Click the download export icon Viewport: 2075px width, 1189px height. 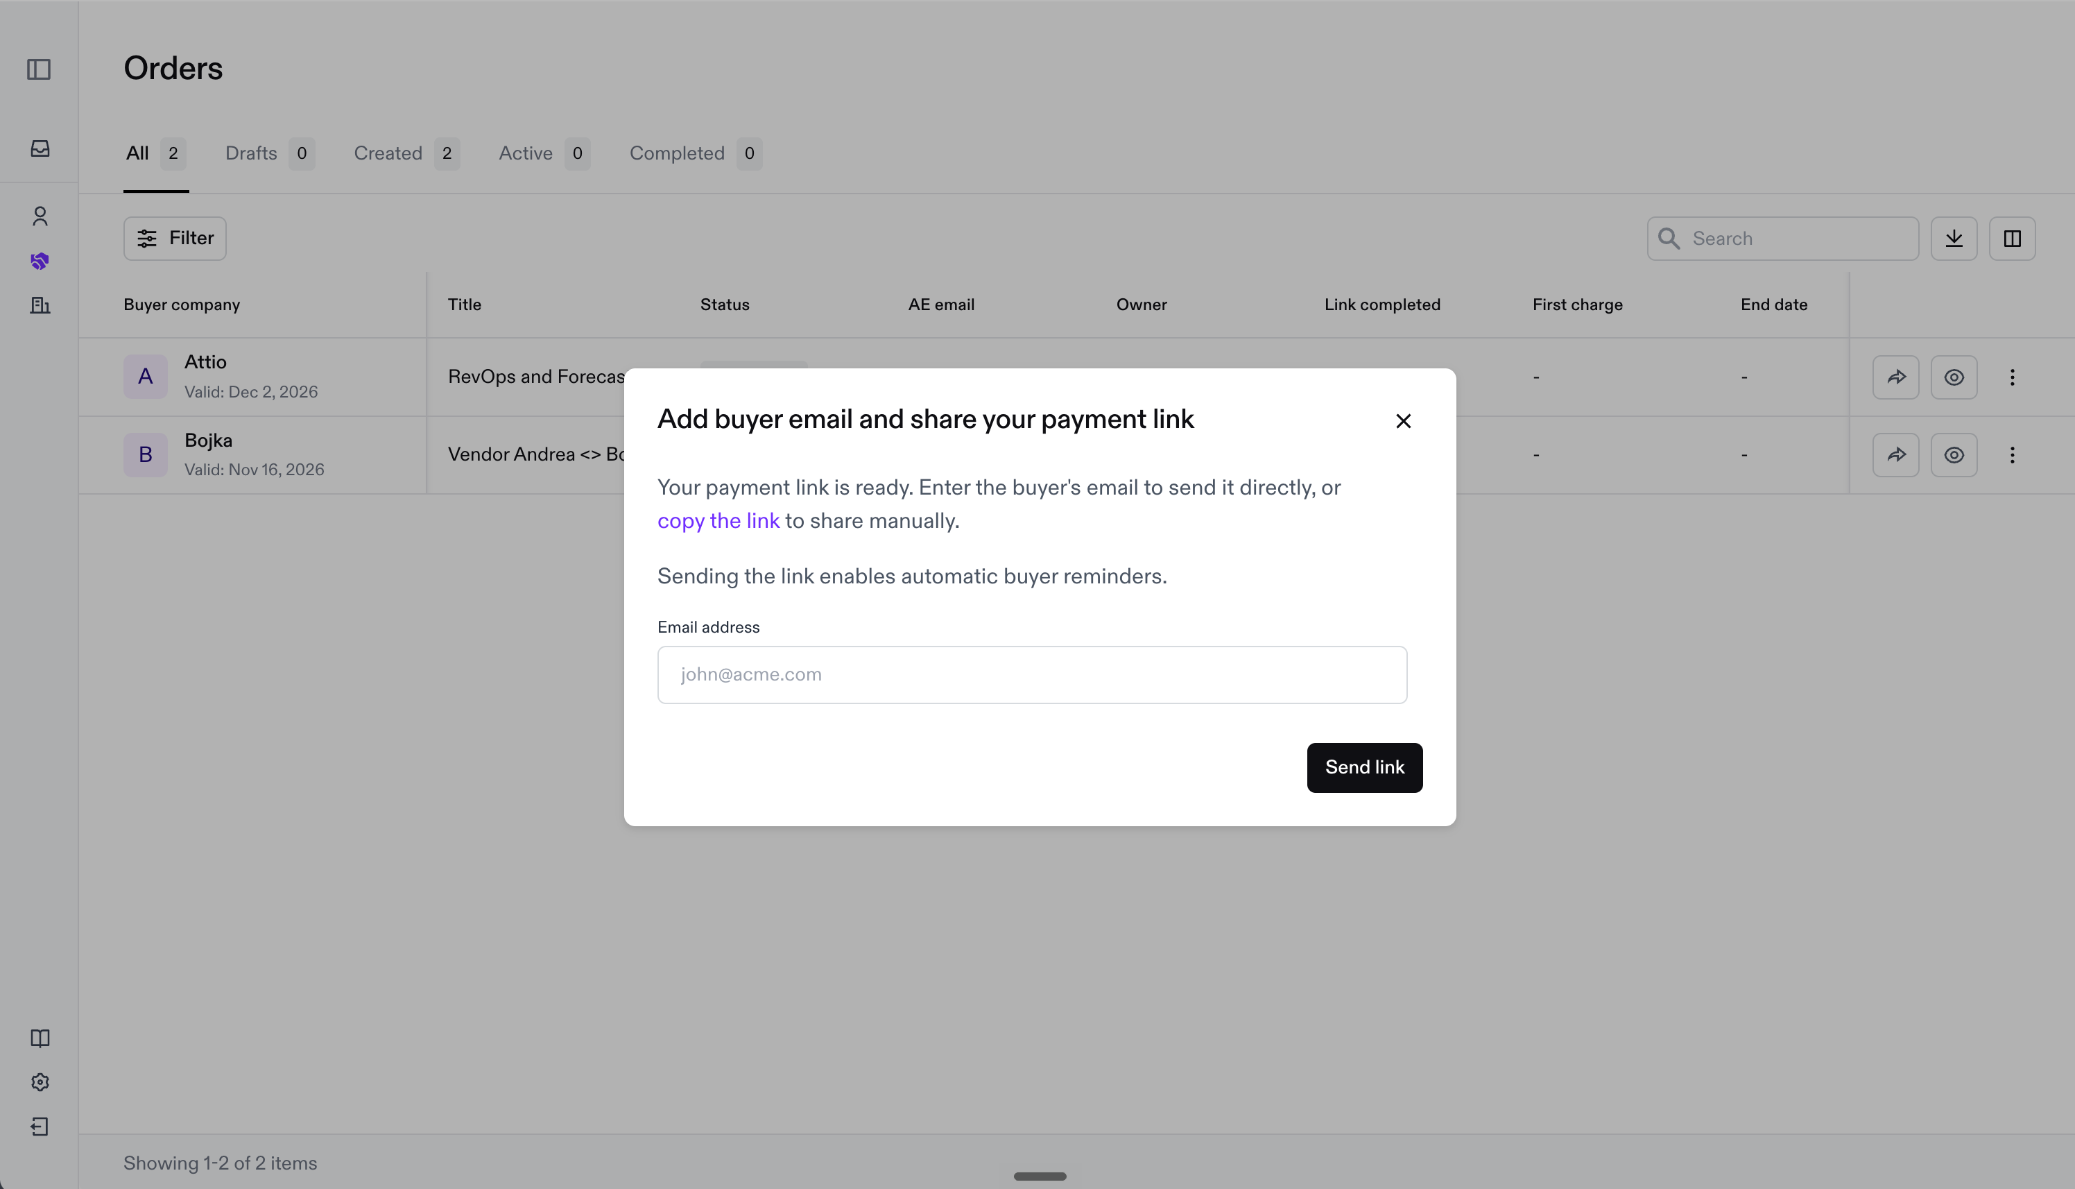point(1954,239)
